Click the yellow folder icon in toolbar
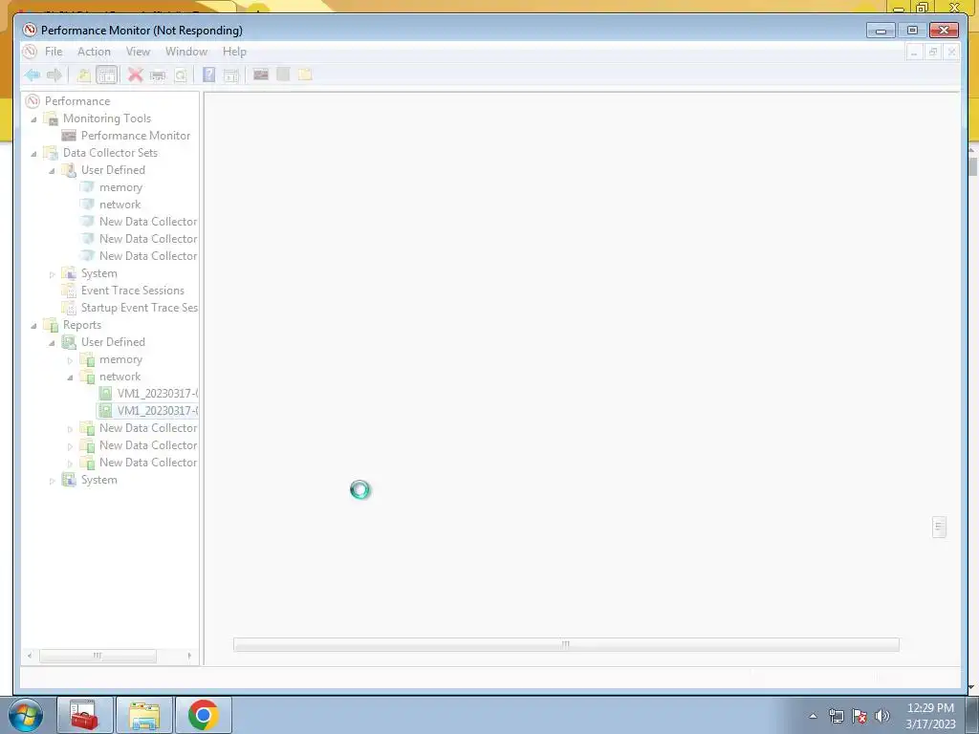979x734 pixels. pyautogui.click(x=305, y=75)
